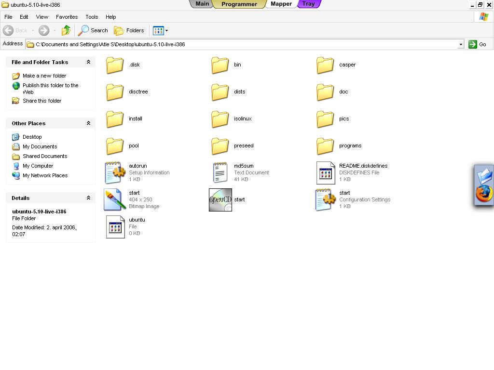Select the programs folder icon
This screenshot has height=370, width=494.
[x=325, y=146]
